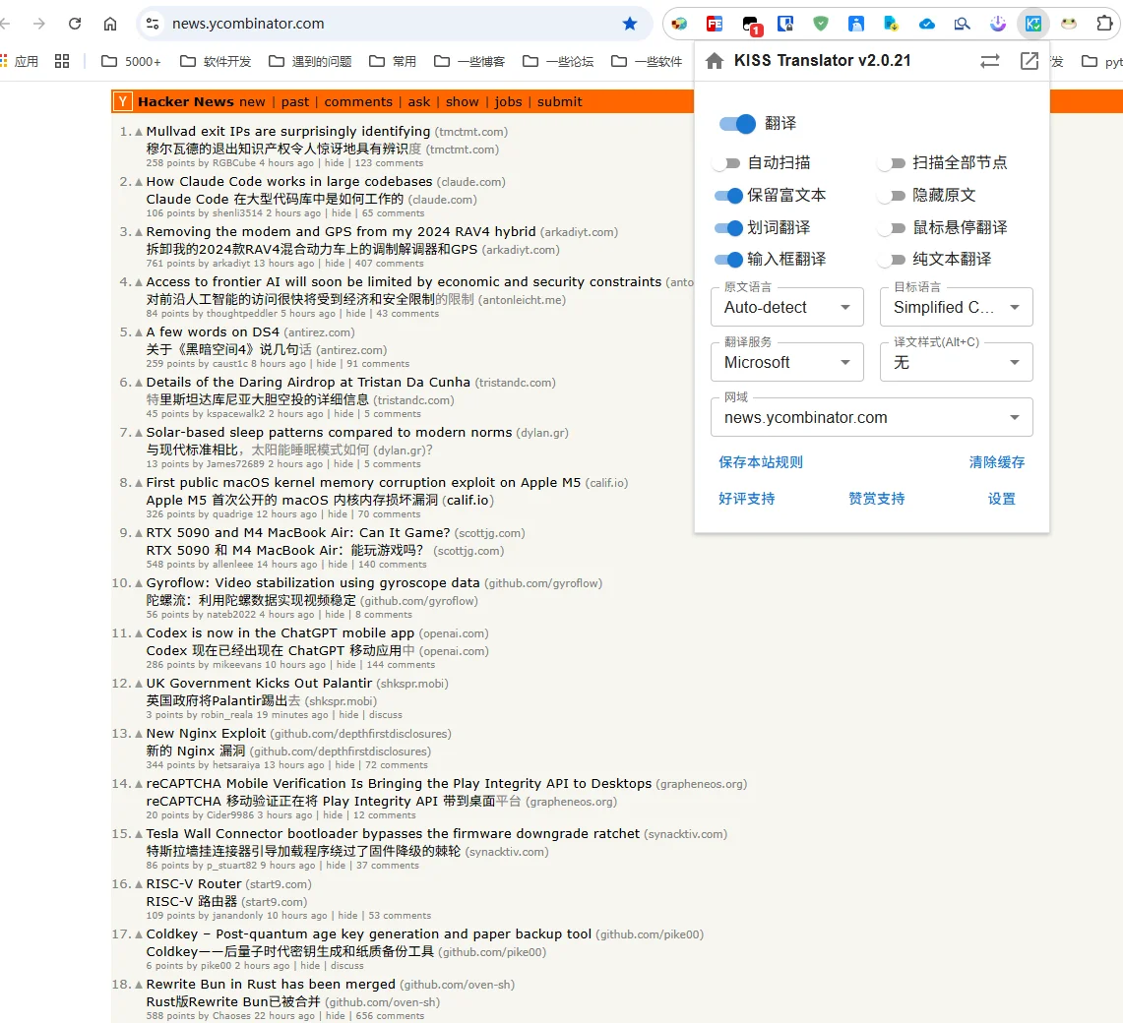This screenshot has height=1023, width=1123.
Task: Click the bookmark star in address bar
Action: [630, 24]
